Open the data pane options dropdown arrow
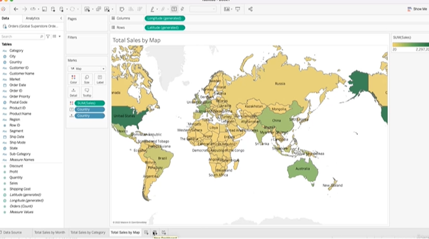Screen dimensions: 429x239 (x=60, y=36)
